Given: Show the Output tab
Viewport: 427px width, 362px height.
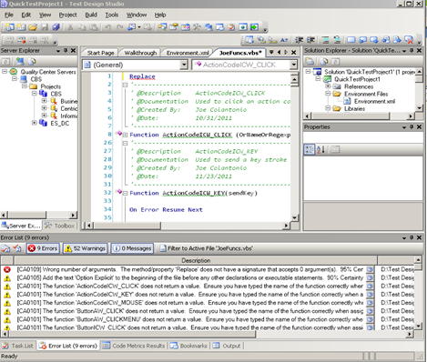Looking at the screenshot, I should click(x=227, y=346).
